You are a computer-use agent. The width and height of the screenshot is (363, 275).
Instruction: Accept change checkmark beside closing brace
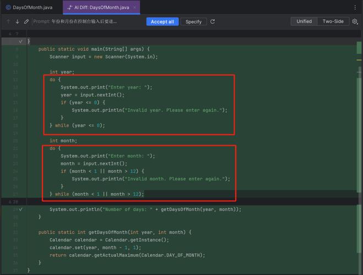coord(20,41)
